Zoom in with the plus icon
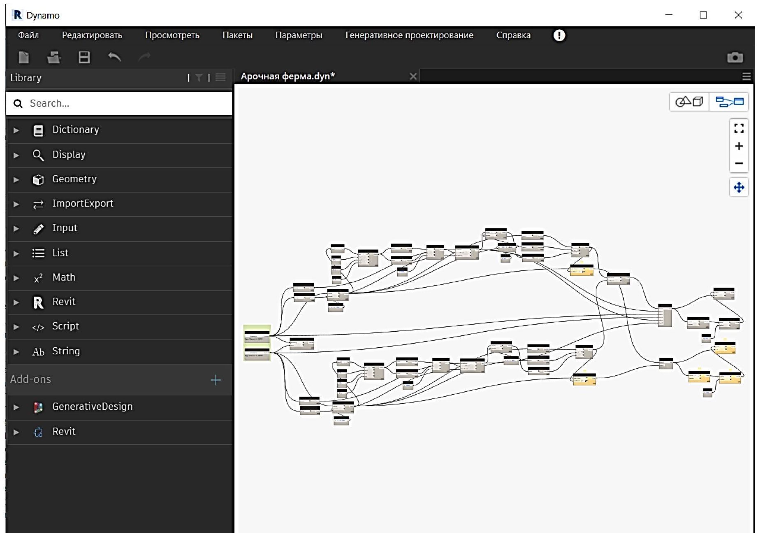The height and width of the screenshot is (537, 758). point(739,146)
